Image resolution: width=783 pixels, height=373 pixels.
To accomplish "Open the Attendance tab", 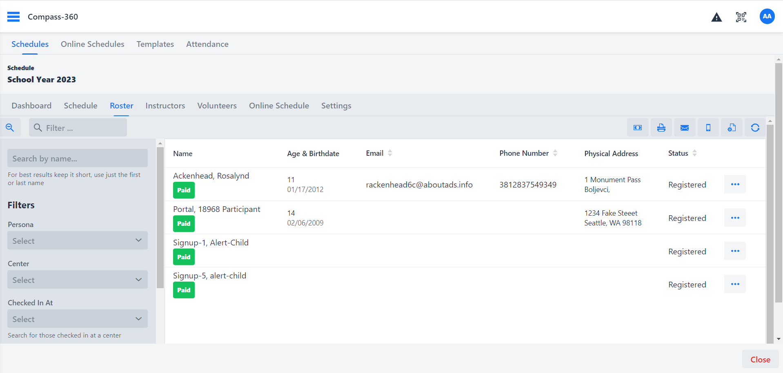I will coord(207,44).
